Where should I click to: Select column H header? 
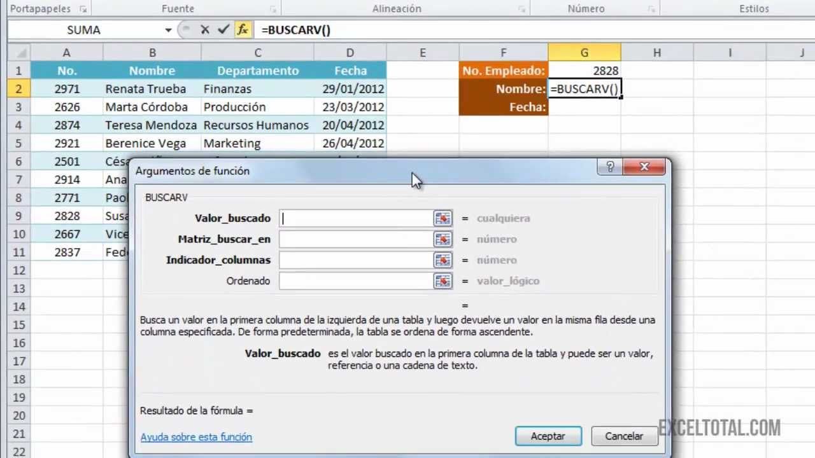coord(657,53)
